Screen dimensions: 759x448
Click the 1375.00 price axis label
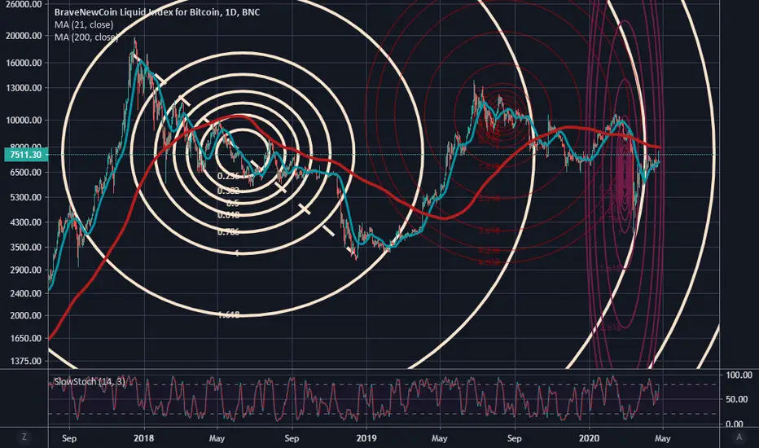coord(26,362)
